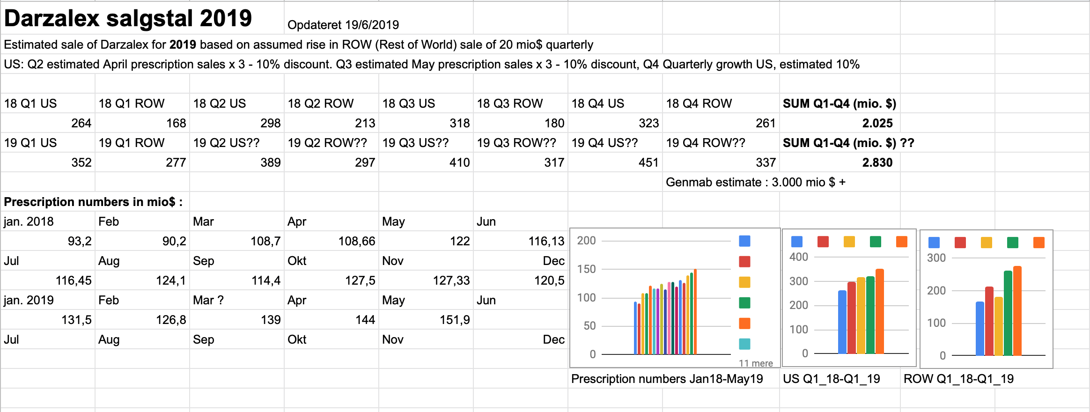The height and width of the screenshot is (412, 1090).
Task: Select the 2.830 estimated sum cell
Action: [840, 162]
